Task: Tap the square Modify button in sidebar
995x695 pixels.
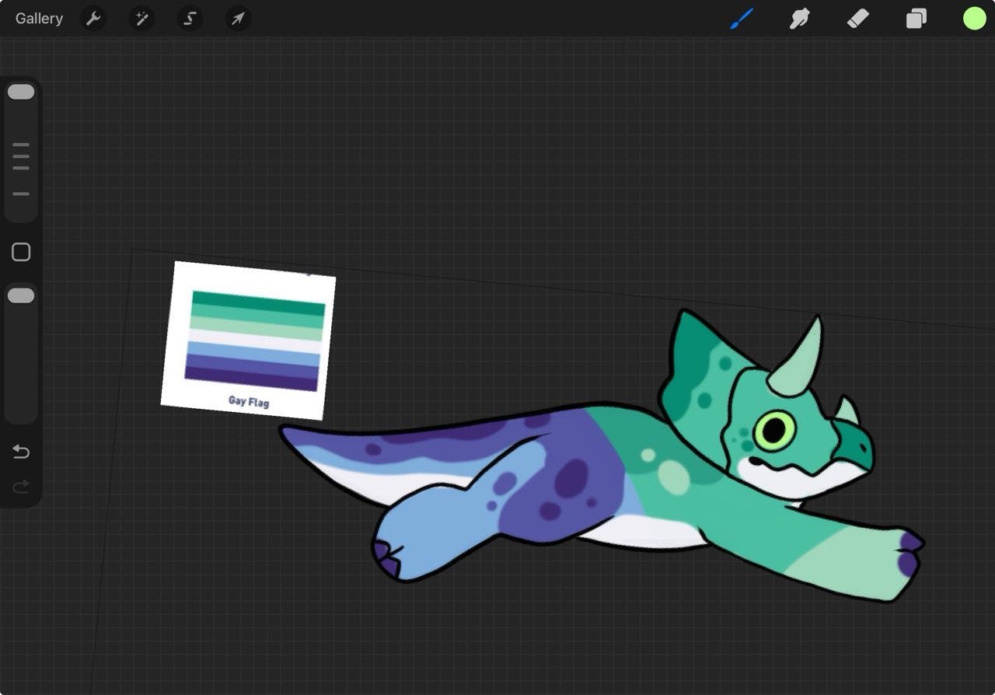Action: (x=21, y=252)
